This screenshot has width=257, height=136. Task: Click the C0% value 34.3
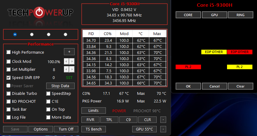pos(108,83)
